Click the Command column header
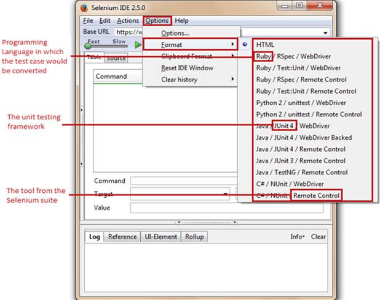 [118, 76]
